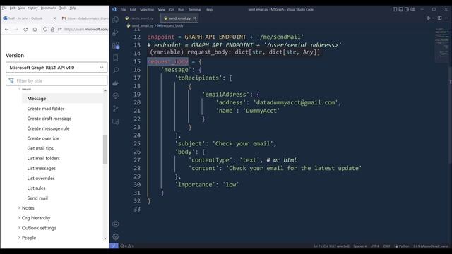Open the browser History menu
Image resolution: width=452 pixels, height=254 pixels.
click(32, 8)
